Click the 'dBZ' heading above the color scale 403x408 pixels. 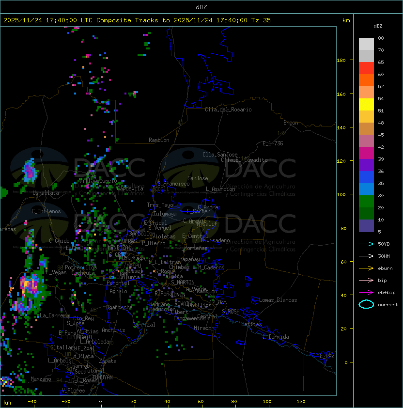click(378, 26)
